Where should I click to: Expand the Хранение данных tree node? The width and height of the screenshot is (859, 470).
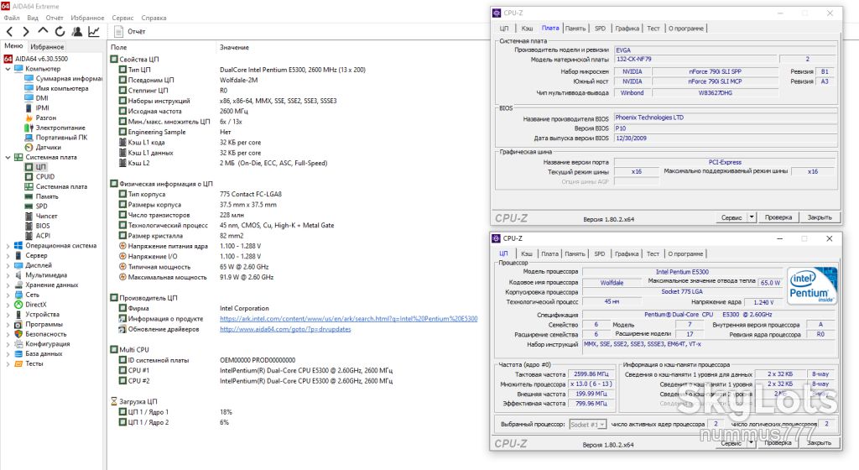click(x=8, y=285)
